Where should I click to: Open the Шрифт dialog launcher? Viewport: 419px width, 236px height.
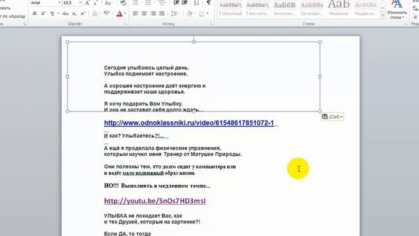tap(126, 24)
